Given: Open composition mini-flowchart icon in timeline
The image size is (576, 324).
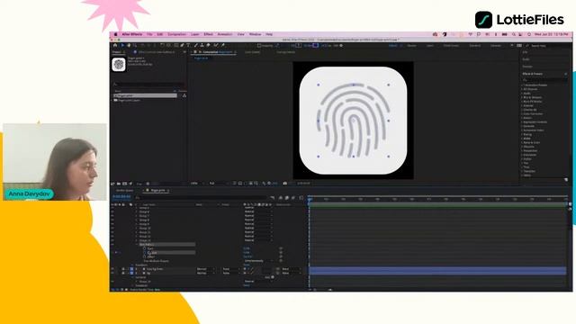Looking at the screenshot, I should point(273,198).
